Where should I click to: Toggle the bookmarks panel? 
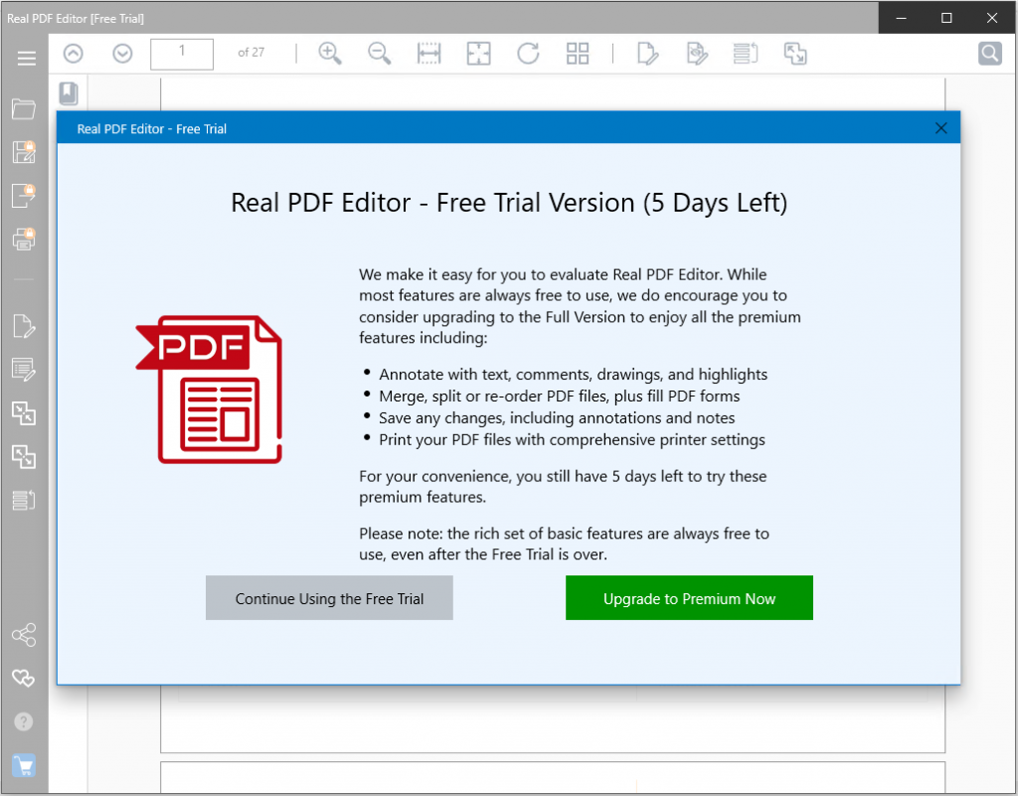68,93
